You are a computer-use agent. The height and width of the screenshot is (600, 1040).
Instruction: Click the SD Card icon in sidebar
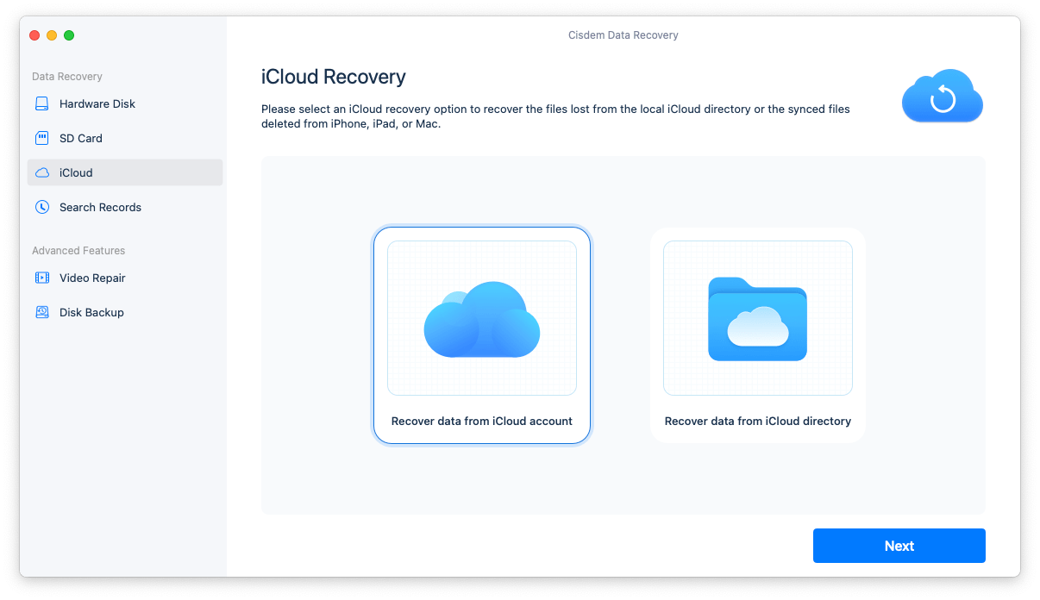pos(42,138)
